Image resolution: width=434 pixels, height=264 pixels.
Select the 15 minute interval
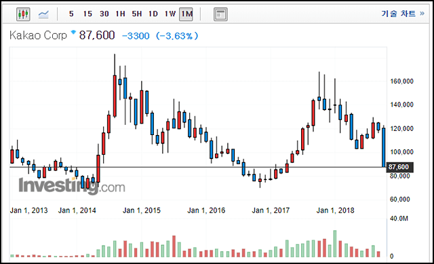(x=87, y=14)
